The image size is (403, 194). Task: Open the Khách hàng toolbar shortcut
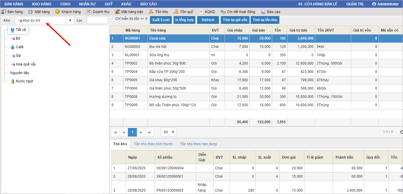pos(68,12)
